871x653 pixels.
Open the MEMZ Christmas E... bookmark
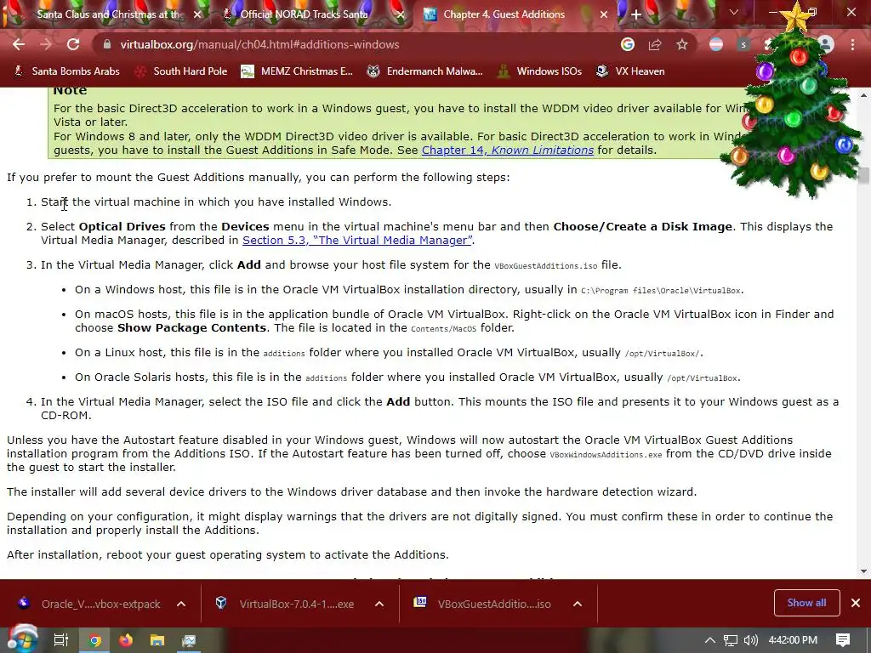(297, 71)
